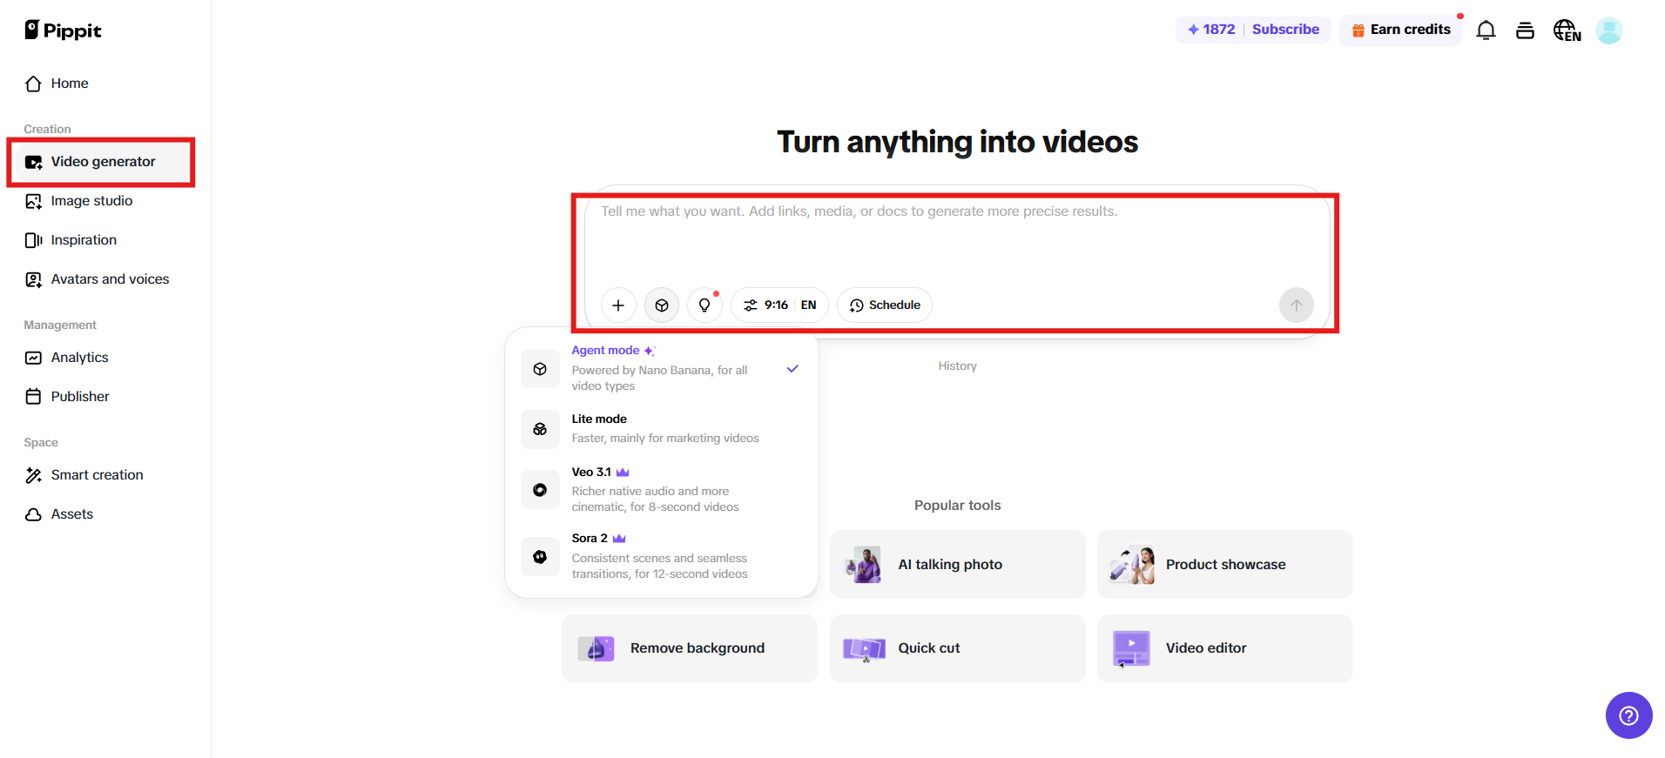Click the lightbulb ideas button
The height and width of the screenshot is (758, 1665).
tap(704, 305)
